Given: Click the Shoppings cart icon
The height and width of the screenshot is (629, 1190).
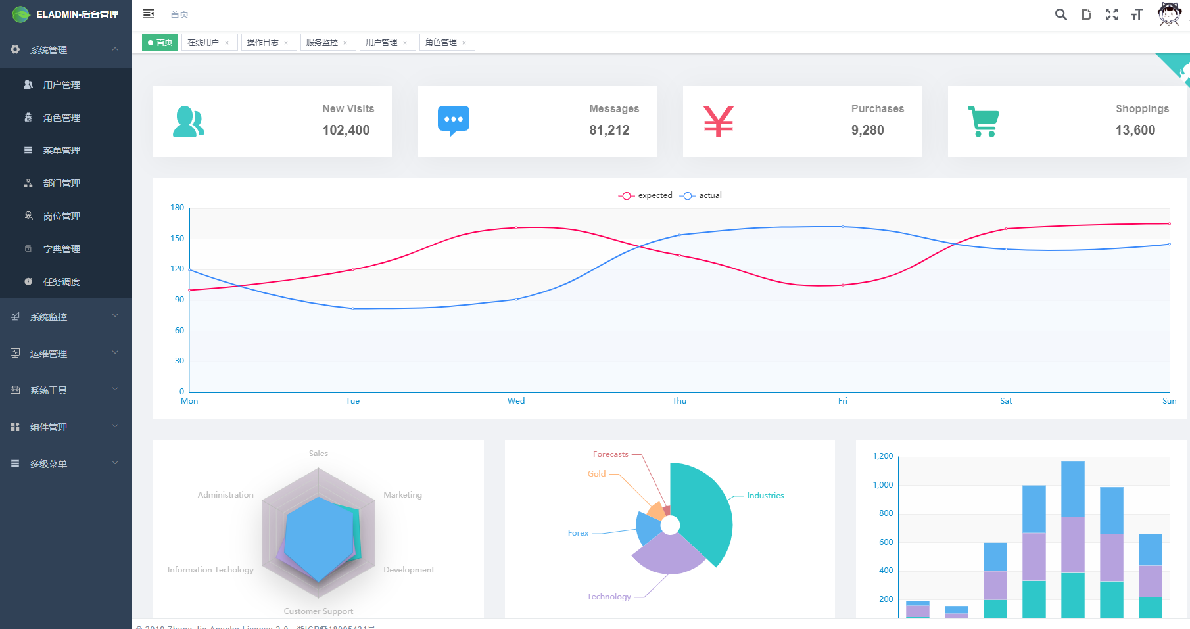Looking at the screenshot, I should (984, 122).
